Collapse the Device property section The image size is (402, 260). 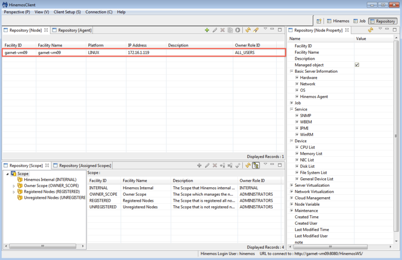click(x=291, y=141)
